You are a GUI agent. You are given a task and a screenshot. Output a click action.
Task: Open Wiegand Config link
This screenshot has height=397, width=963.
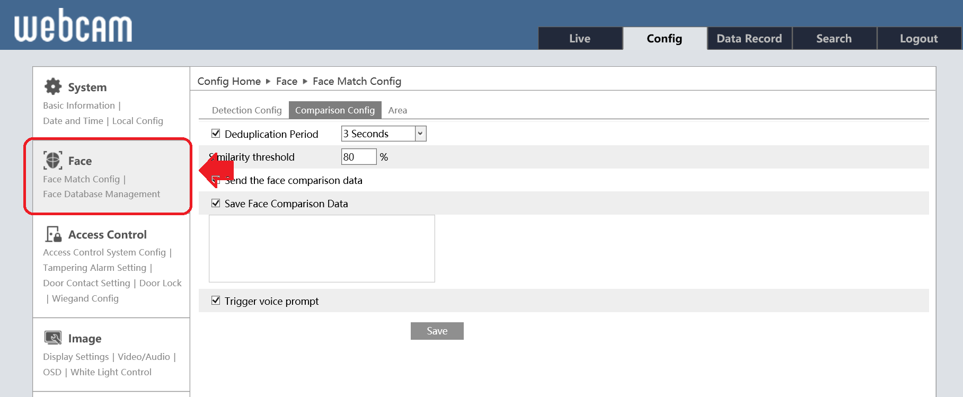tap(85, 298)
